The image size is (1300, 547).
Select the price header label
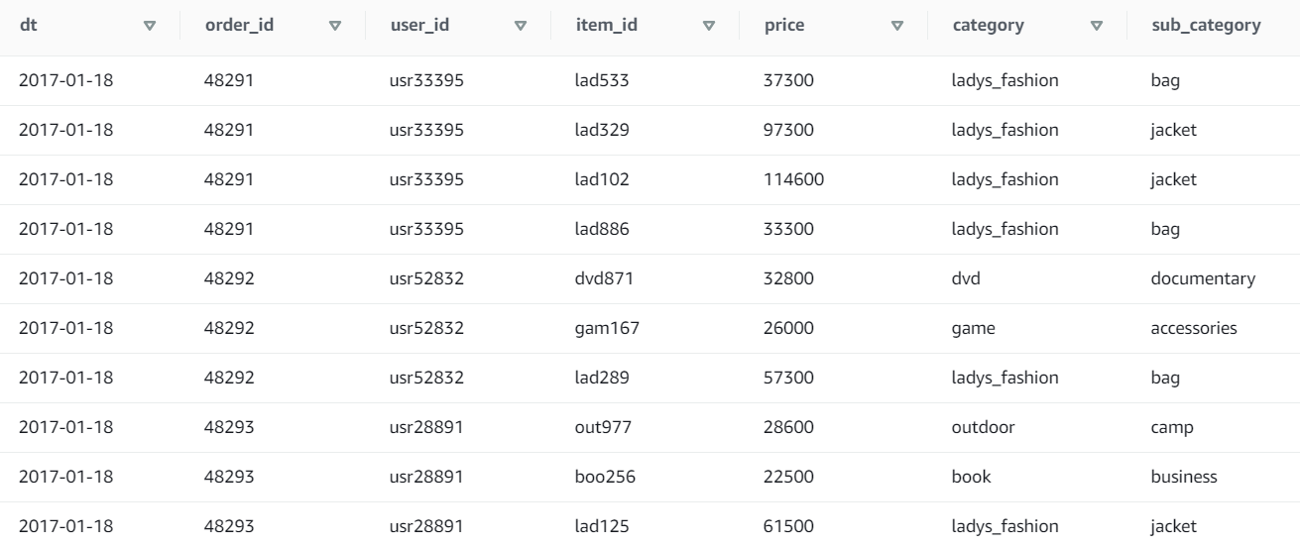pyautogui.click(x=784, y=27)
